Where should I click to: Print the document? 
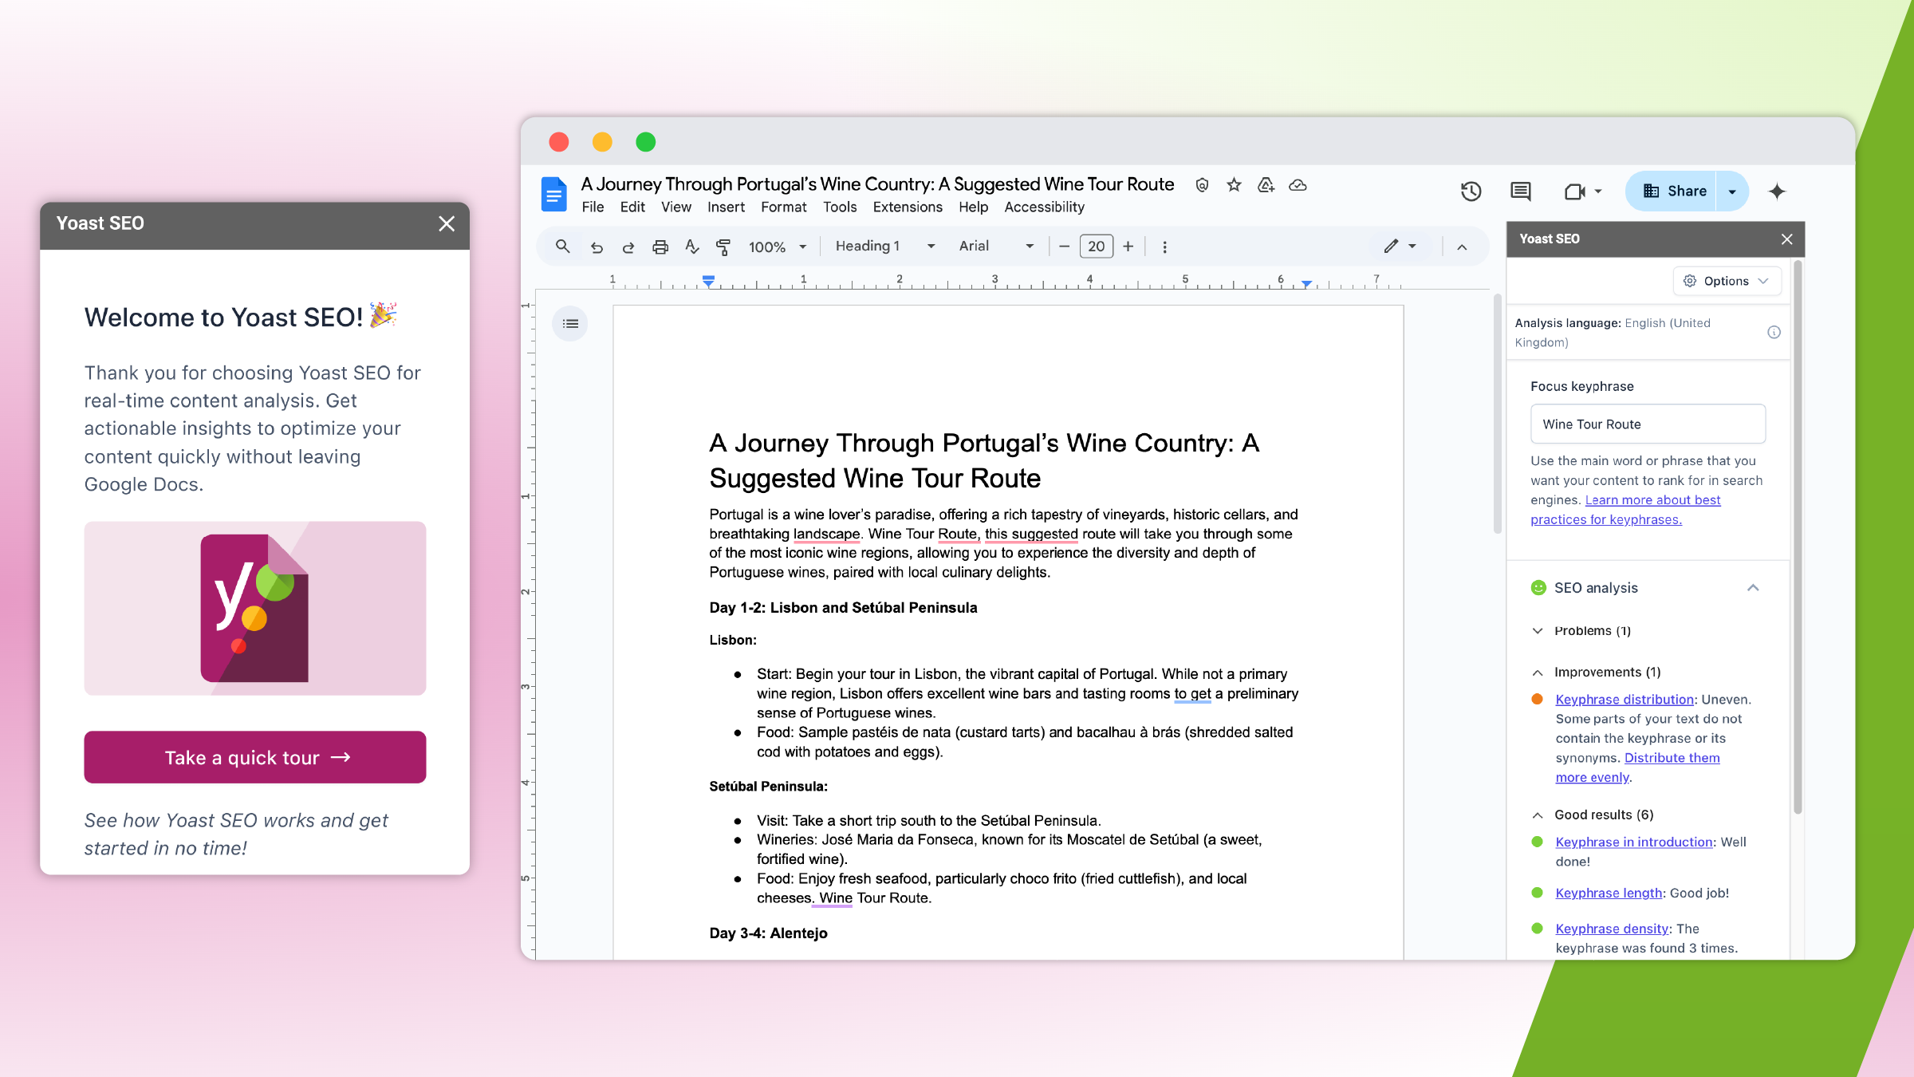point(660,247)
